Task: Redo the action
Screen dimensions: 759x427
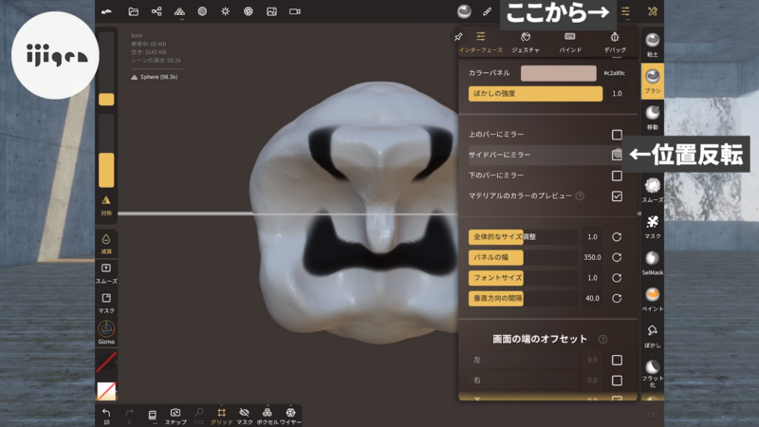Action: 129,416
